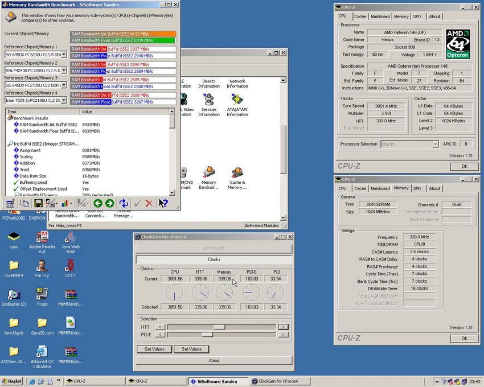
Task: Click the red X cancel icon in Sandra toolbar
Action: tap(149, 203)
